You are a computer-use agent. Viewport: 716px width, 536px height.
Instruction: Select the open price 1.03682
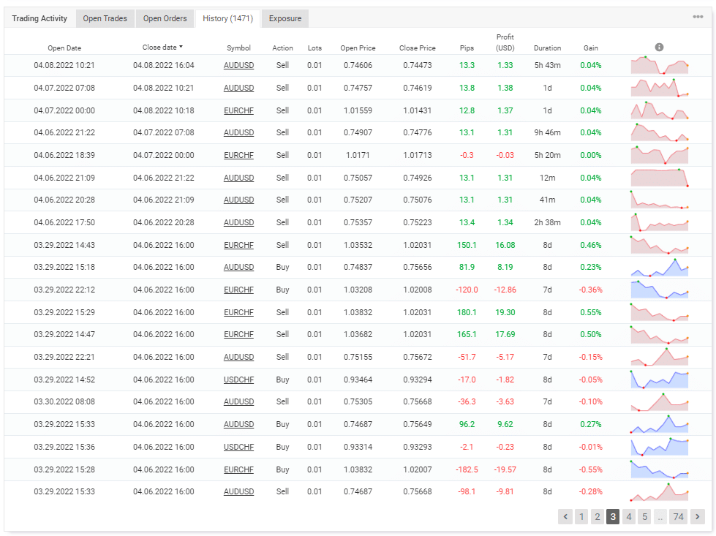click(358, 334)
